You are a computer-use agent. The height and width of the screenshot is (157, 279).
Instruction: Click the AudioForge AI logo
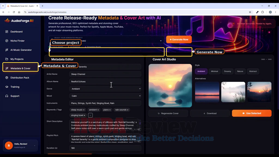(19, 21)
